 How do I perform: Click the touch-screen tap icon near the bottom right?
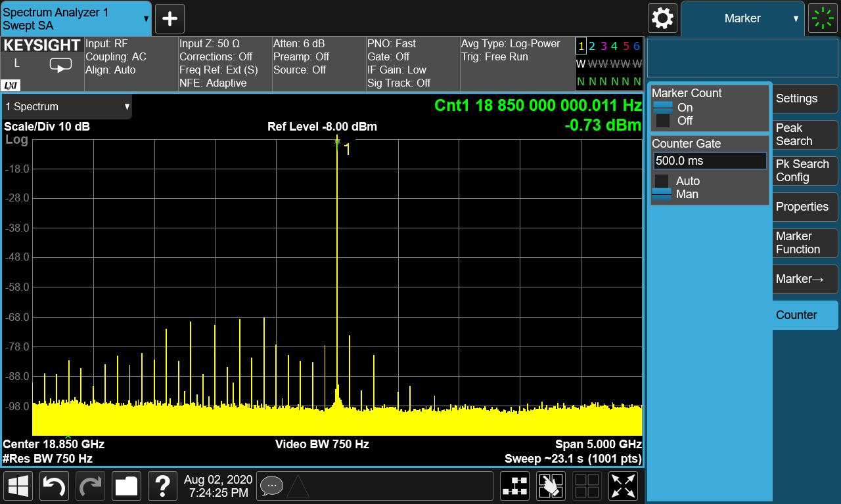[x=551, y=486]
